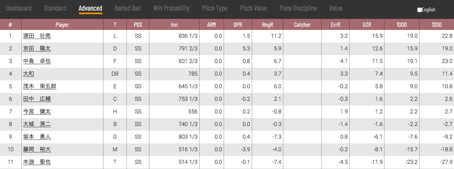Image resolution: width=454 pixels, height=169 pixels.
Task: Select the Batted Ball tab
Action: tap(128, 8)
